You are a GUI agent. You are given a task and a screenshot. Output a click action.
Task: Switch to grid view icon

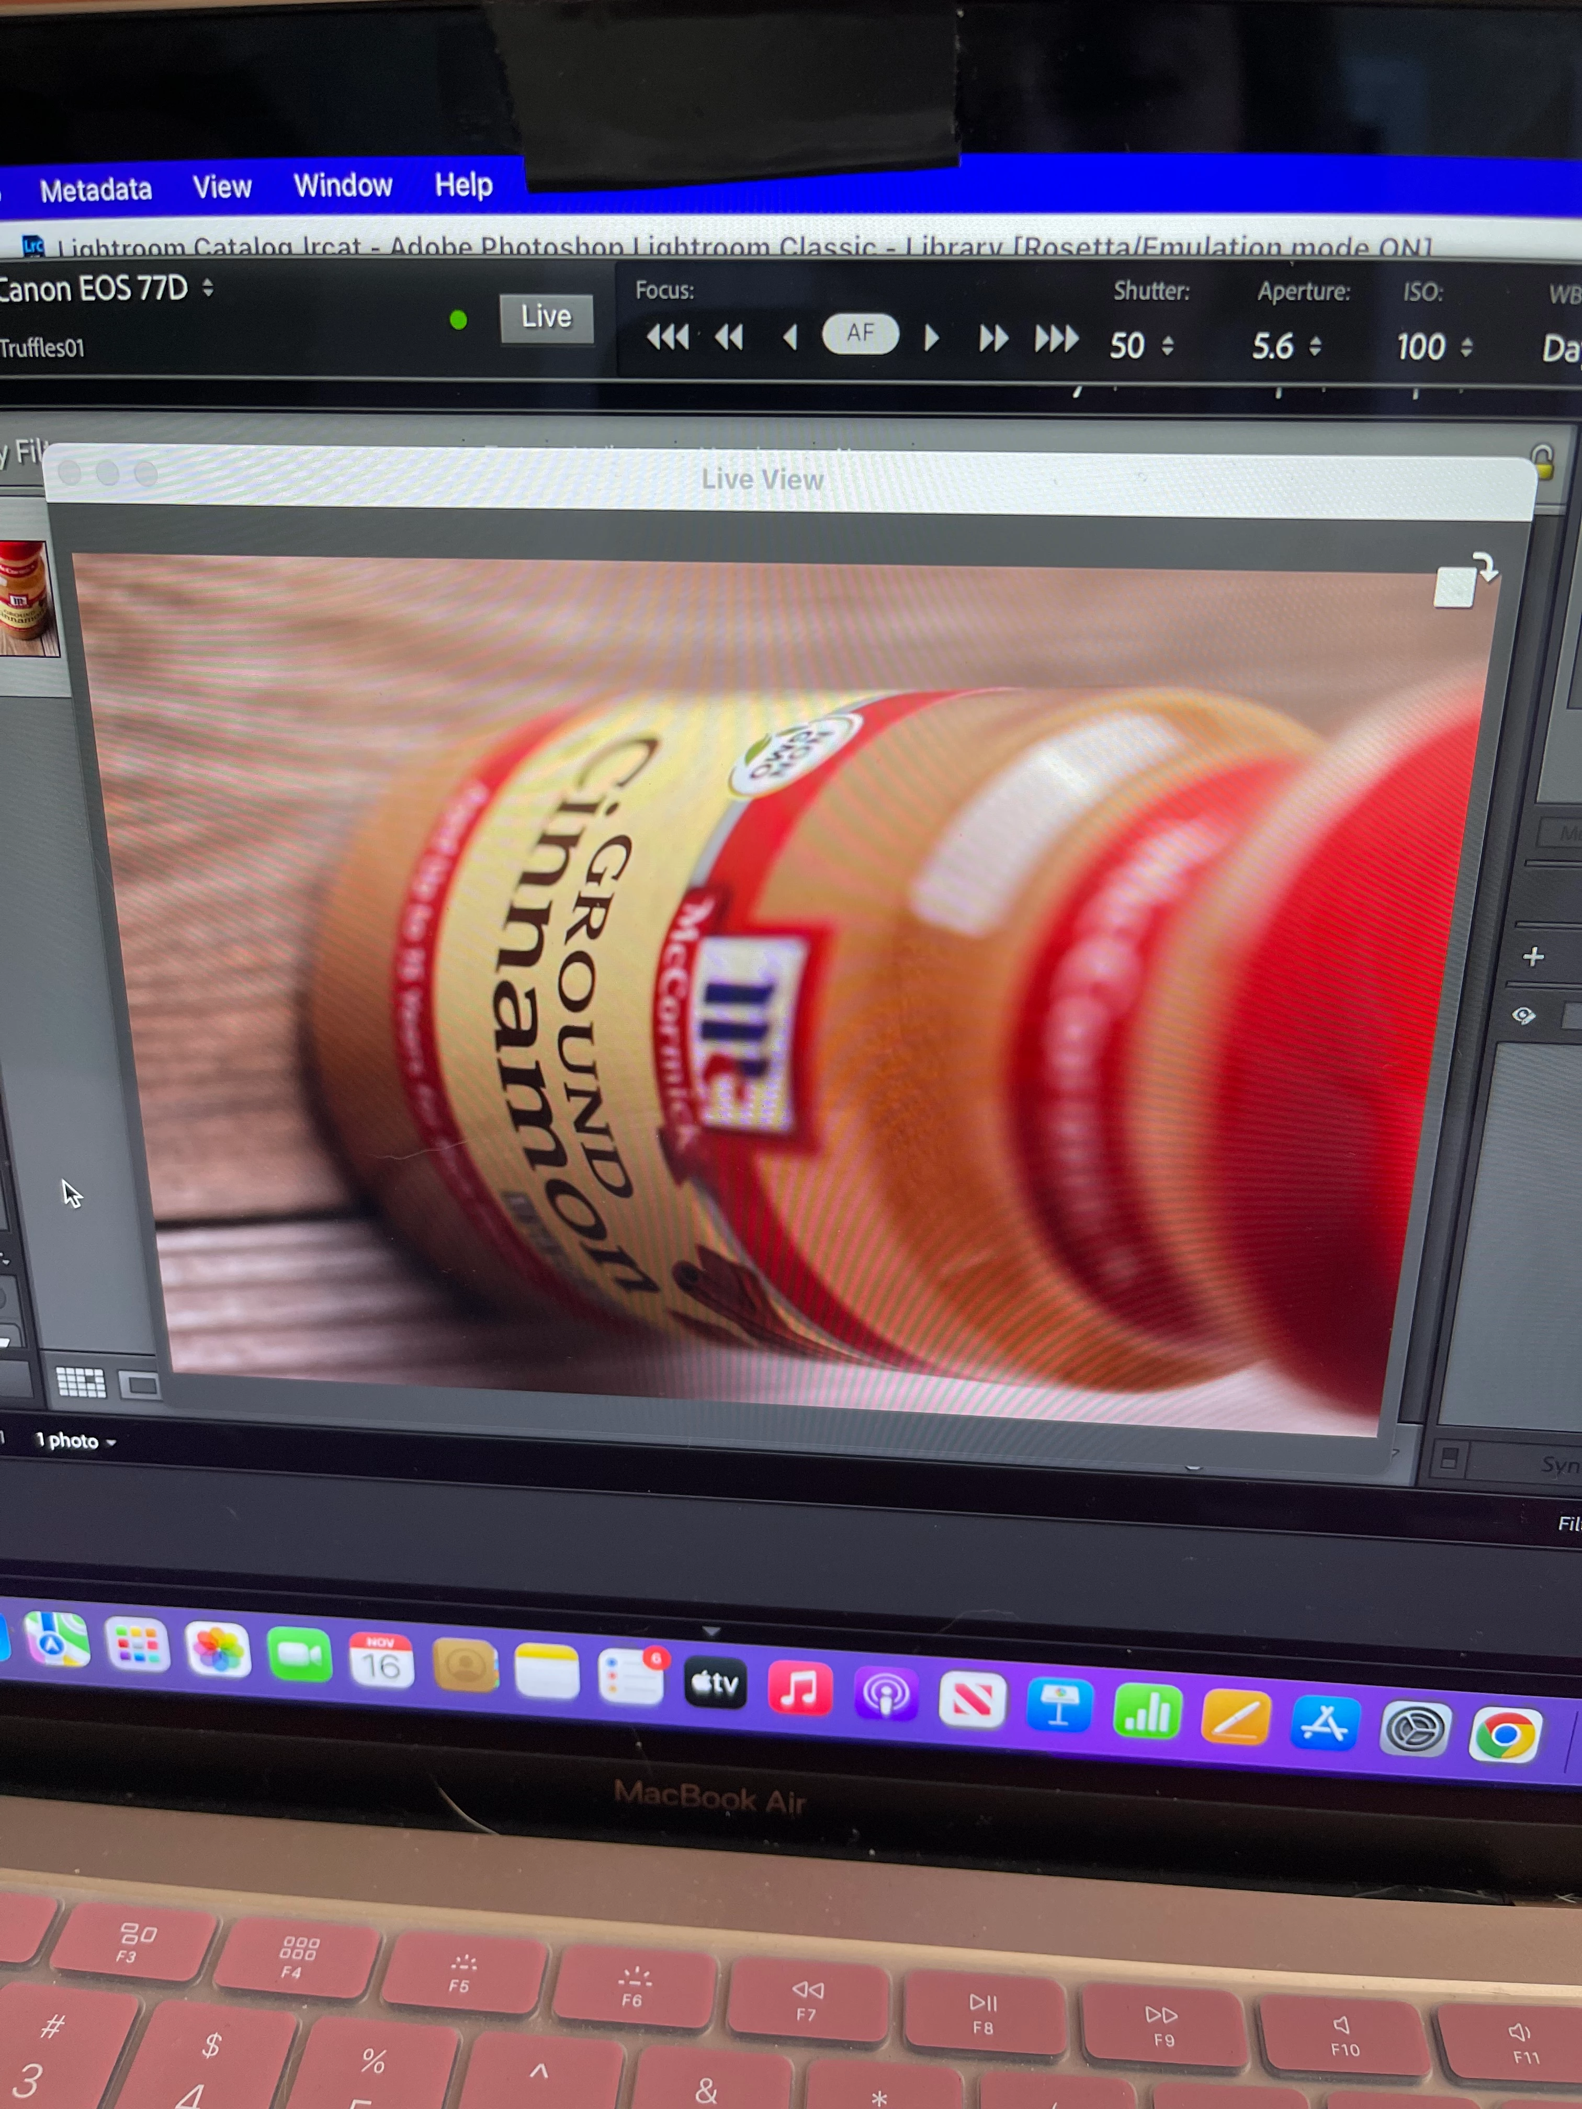(x=81, y=1381)
